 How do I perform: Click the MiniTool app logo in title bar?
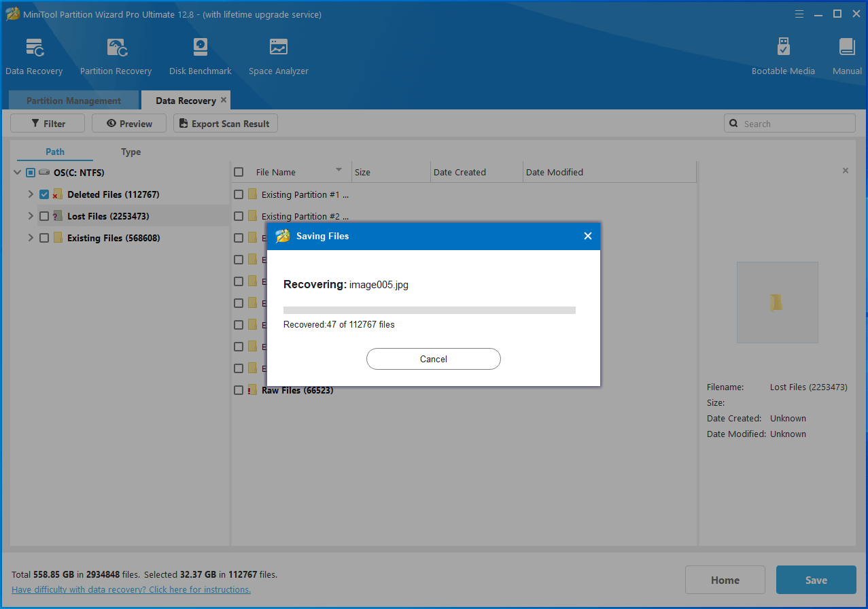click(13, 14)
